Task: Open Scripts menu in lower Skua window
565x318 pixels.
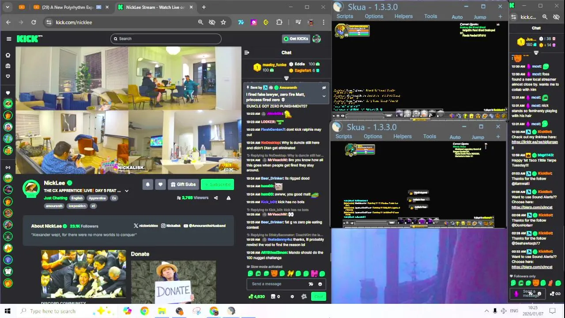Action: click(x=343, y=136)
